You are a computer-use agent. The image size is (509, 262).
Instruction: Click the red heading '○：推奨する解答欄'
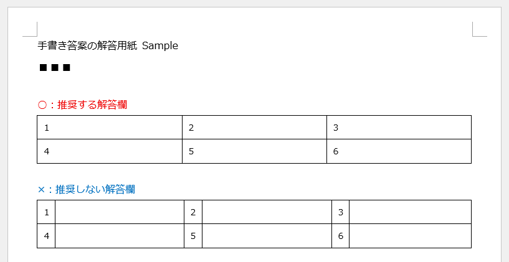[x=83, y=105]
